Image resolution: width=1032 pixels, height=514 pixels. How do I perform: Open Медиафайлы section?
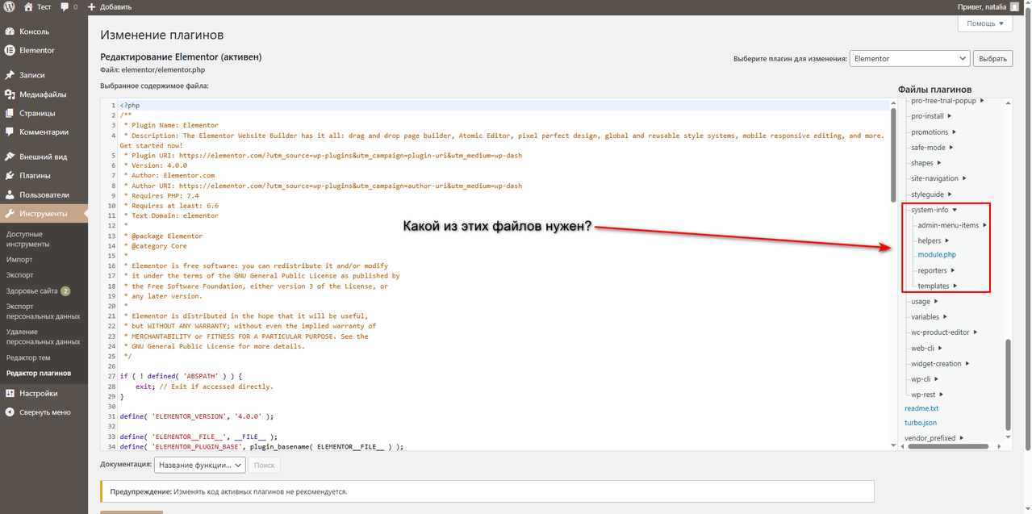pos(44,94)
